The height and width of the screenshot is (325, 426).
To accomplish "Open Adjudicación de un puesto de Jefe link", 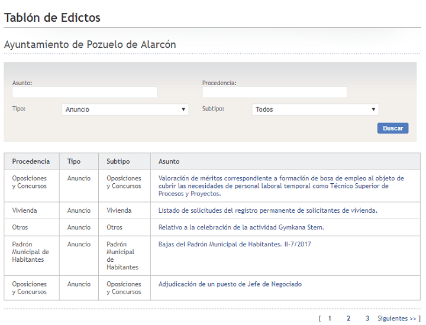I will coord(230,284).
